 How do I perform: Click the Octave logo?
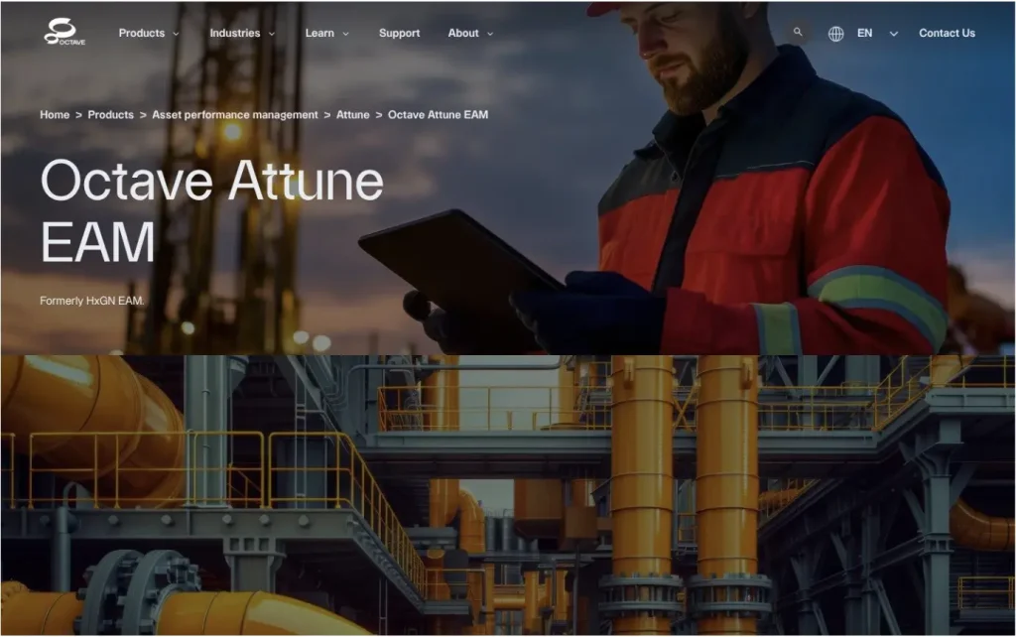[x=64, y=32]
